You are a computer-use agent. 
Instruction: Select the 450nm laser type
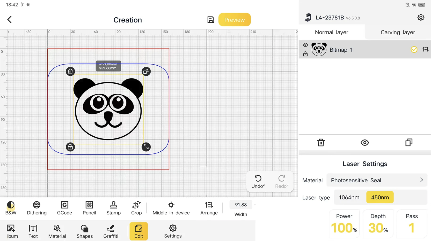(x=380, y=197)
